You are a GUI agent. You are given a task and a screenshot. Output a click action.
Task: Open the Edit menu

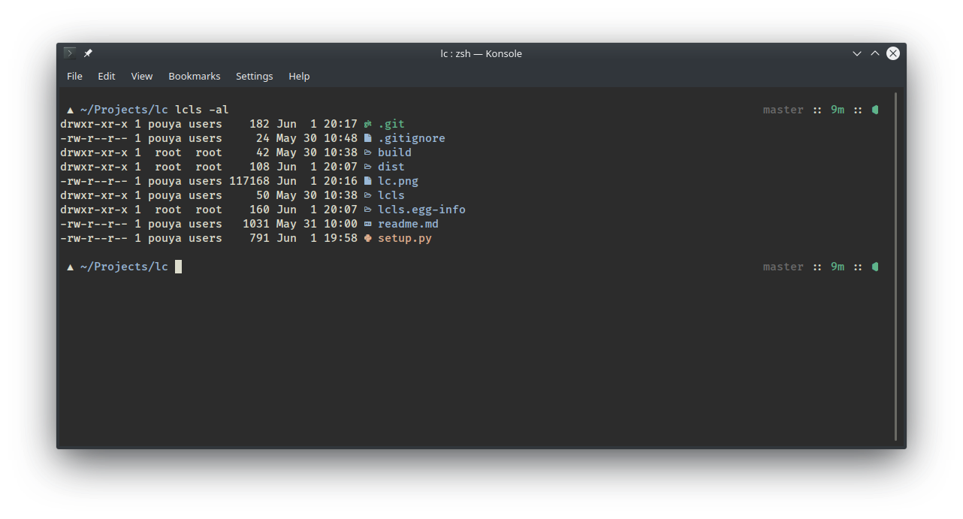click(x=107, y=76)
